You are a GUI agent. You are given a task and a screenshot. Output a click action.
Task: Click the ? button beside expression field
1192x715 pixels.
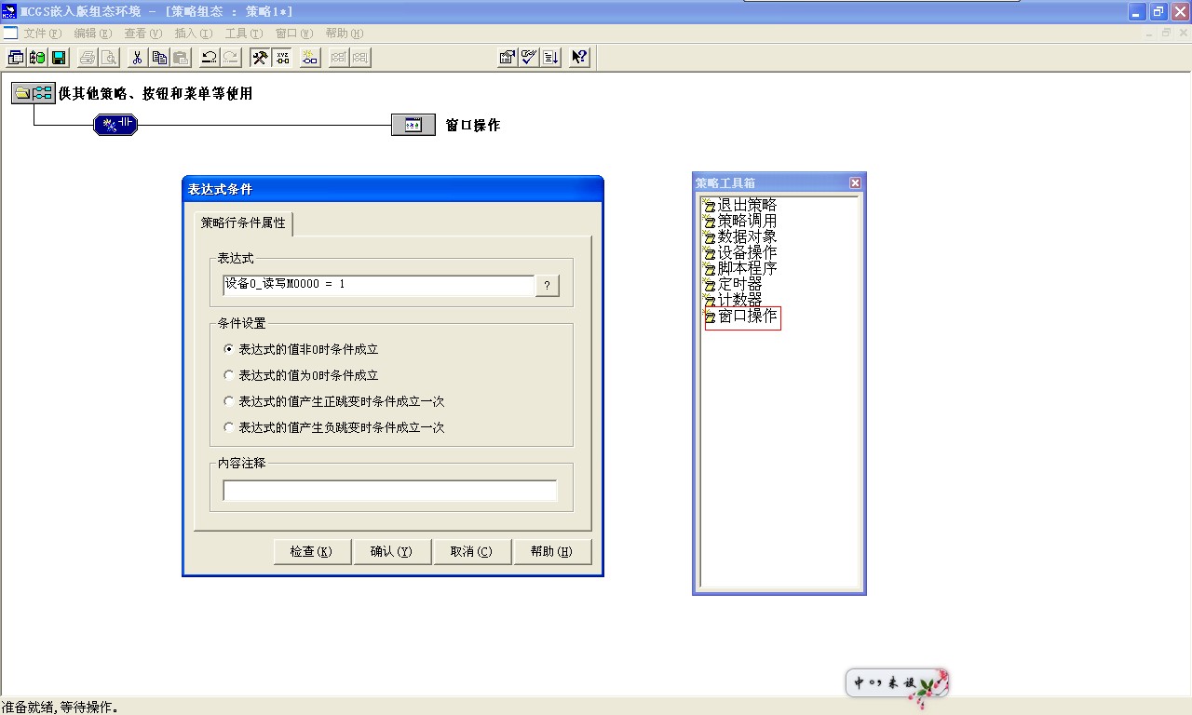547,285
